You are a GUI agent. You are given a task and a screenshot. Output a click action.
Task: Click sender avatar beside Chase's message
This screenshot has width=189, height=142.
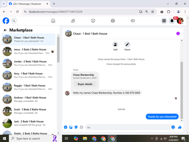click(67, 93)
